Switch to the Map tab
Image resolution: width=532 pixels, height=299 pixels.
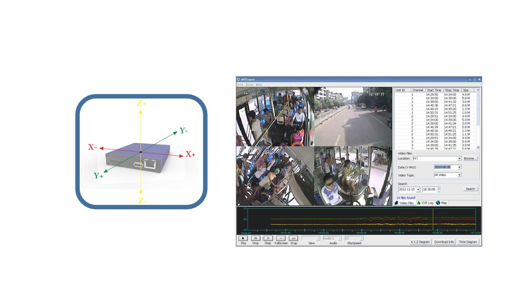[x=442, y=203]
